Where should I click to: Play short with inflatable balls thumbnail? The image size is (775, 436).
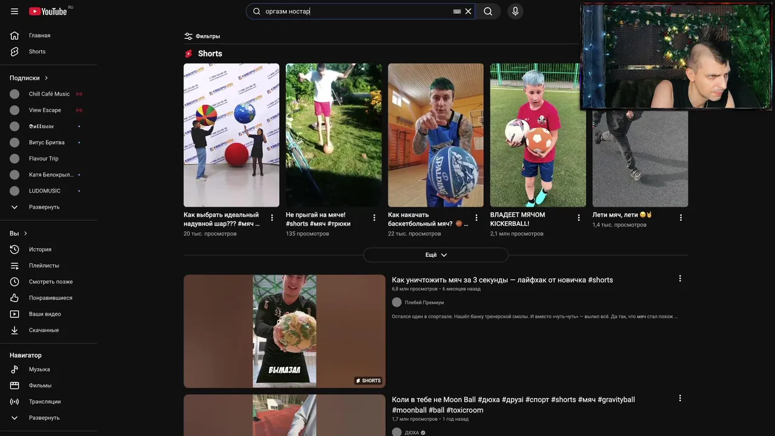click(x=231, y=135)
